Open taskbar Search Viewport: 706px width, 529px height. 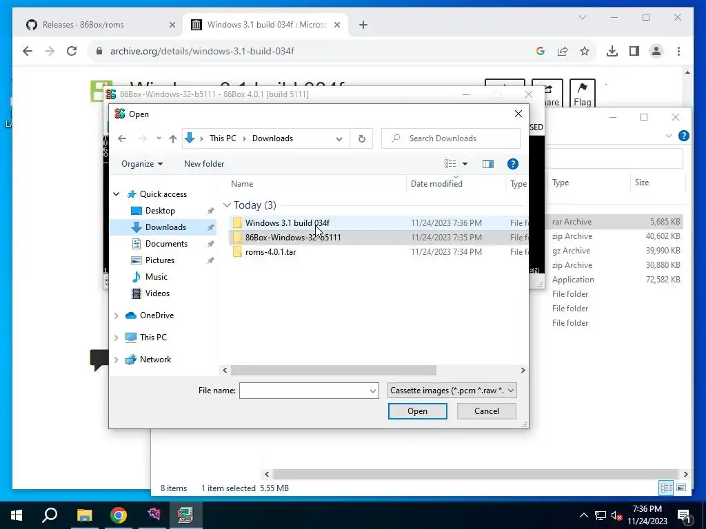(50, 515)
